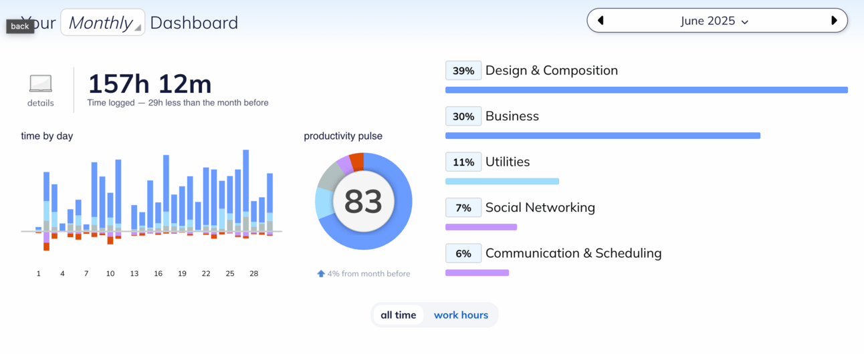Switch to the all time view
Image resolution: width=864 pixels, height=354 pixels.
click(x=399, y=315)
